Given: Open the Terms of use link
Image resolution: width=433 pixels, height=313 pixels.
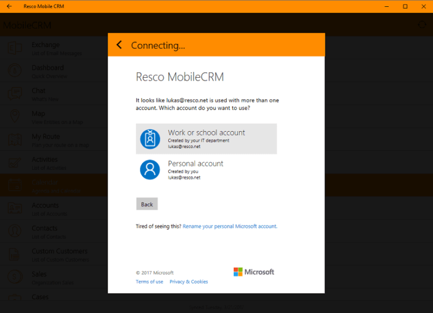Looking at the screenshot, I should click(x=149, y=281).
